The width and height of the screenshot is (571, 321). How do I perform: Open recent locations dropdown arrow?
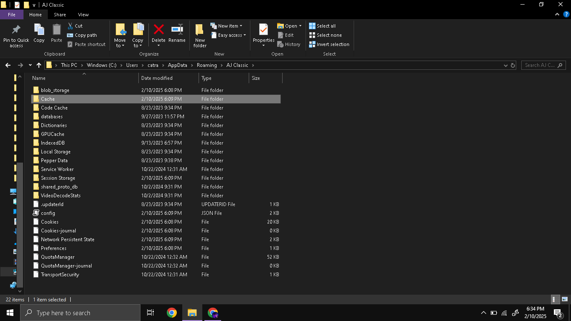point(30,65)
